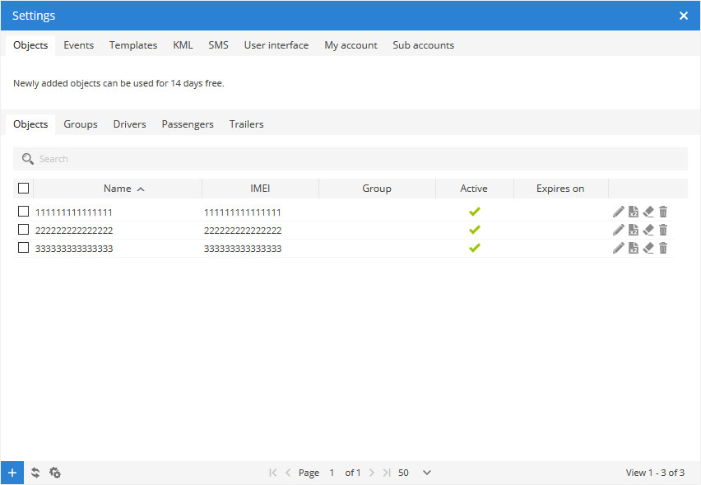This screenshot has width=701, height=485.
Task: Click the 'View 1 - 3 of 3' status text
Action: [x=655, y=473]
